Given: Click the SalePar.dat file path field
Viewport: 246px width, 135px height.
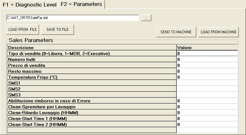Looking at the screenshot, I should coord(72,18).
